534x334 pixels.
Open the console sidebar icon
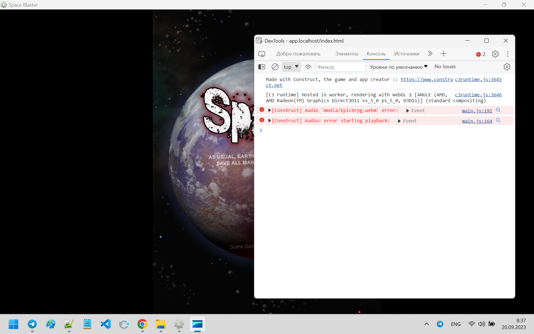tap(262, 67)
